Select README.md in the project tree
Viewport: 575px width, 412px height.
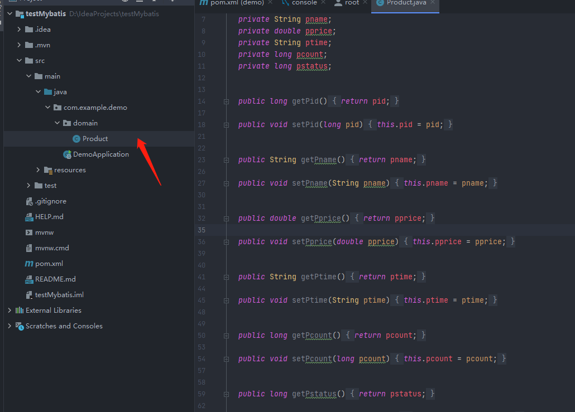(55, 279)
